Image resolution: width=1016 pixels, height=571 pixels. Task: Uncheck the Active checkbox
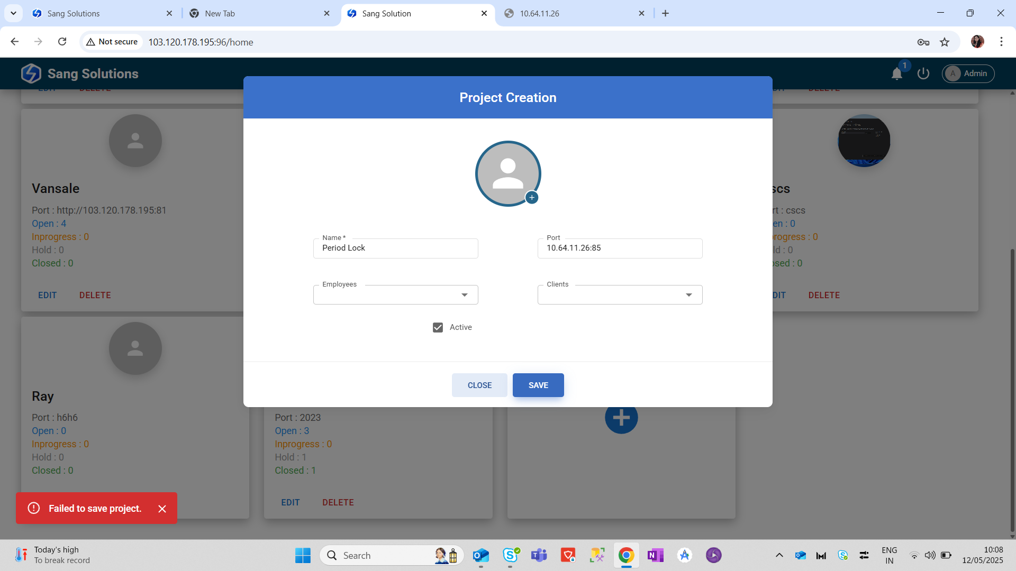click(x=438, y=327)
